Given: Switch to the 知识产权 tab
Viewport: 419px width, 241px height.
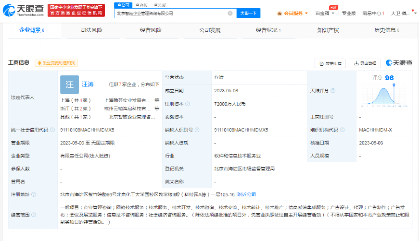Looking at the screenshot, I should (x=328, y=30).
